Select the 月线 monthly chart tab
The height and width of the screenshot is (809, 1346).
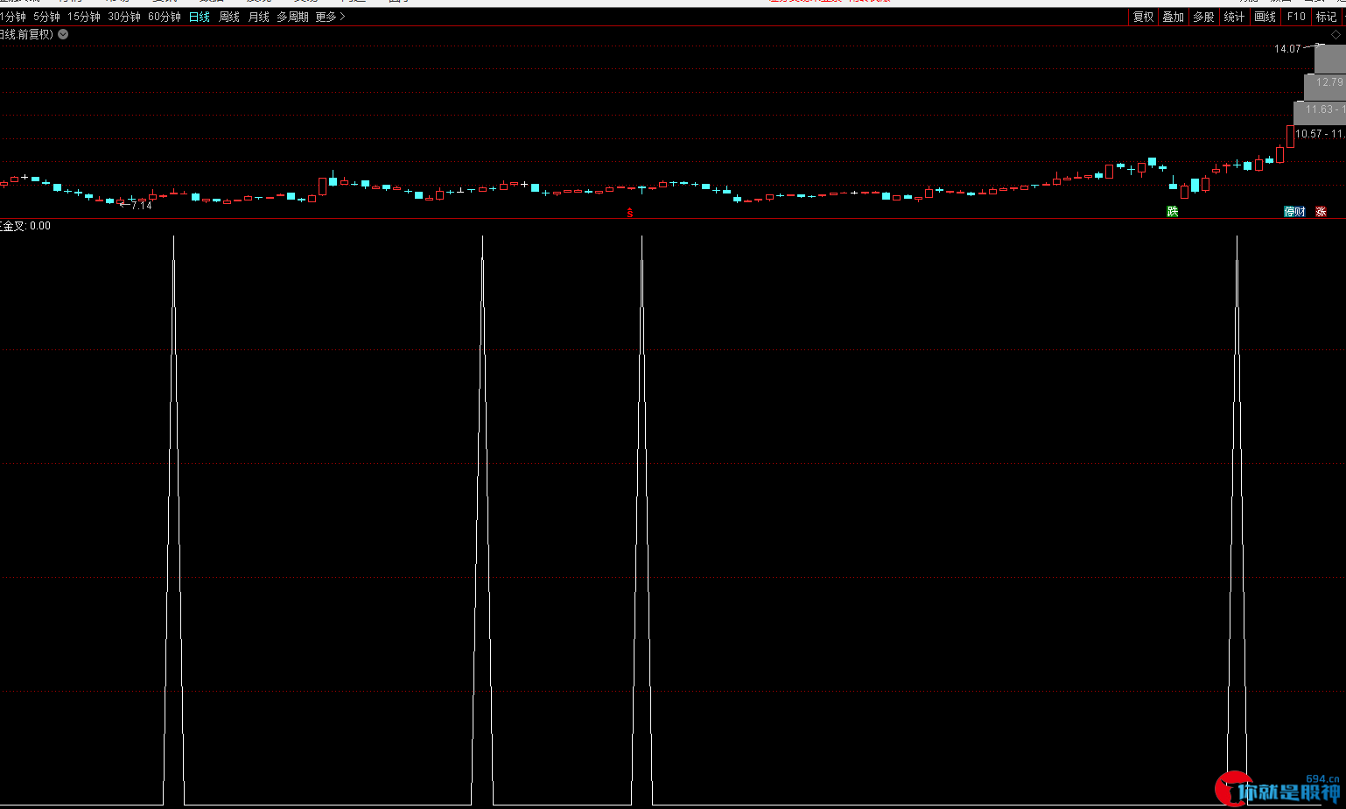tap(259, 17)
